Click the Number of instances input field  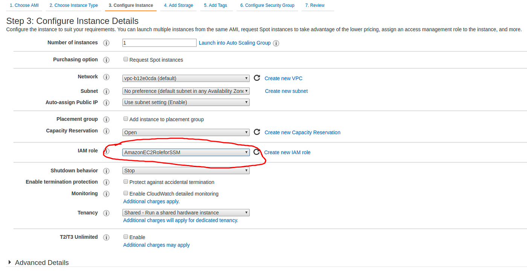[x=159, y=42]
